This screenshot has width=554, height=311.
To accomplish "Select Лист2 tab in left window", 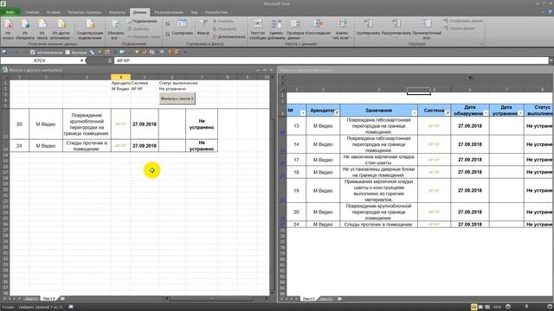I will (48, 299).
